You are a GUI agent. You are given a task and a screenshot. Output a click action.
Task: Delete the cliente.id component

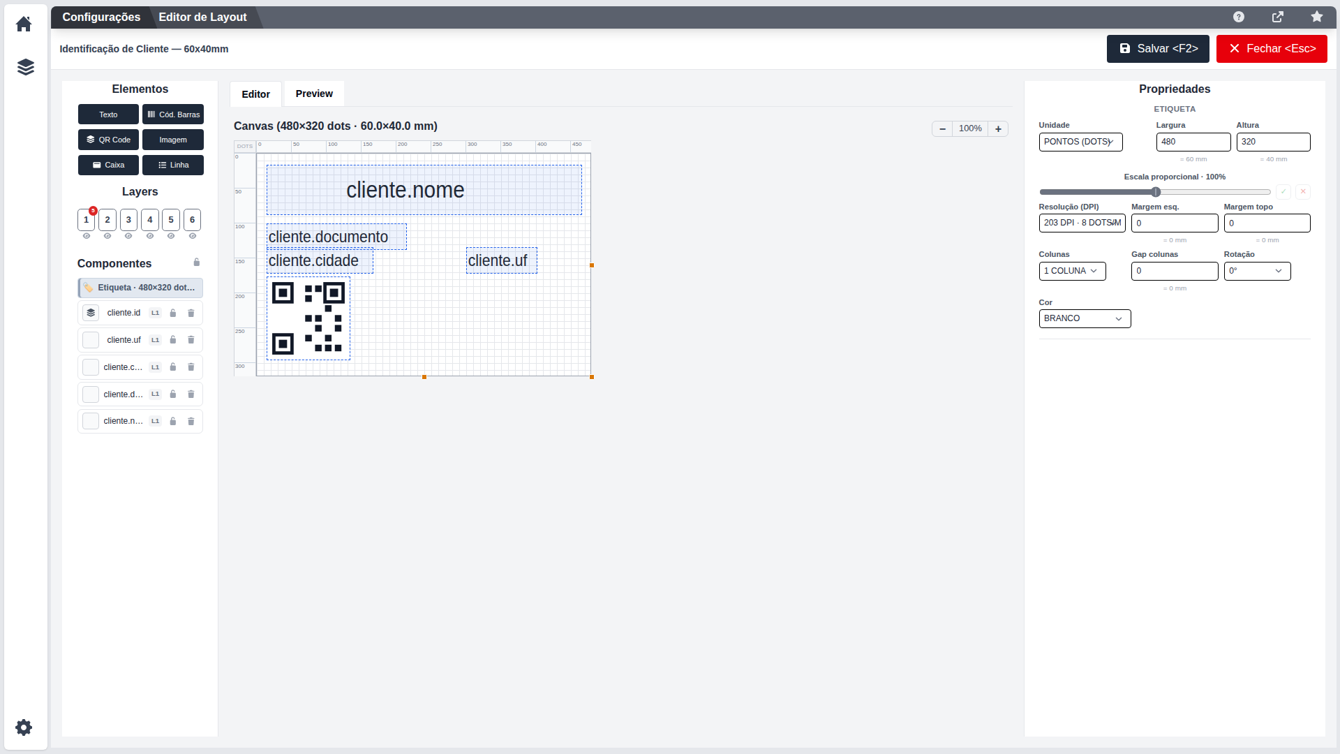191,313
